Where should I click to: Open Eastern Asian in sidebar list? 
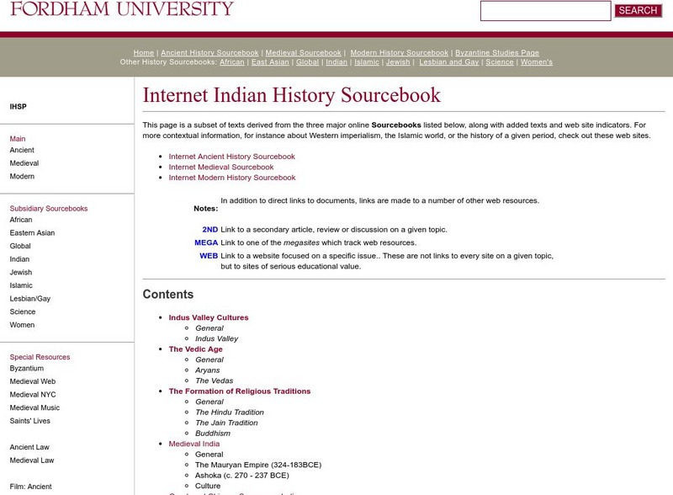click(32, 233)
